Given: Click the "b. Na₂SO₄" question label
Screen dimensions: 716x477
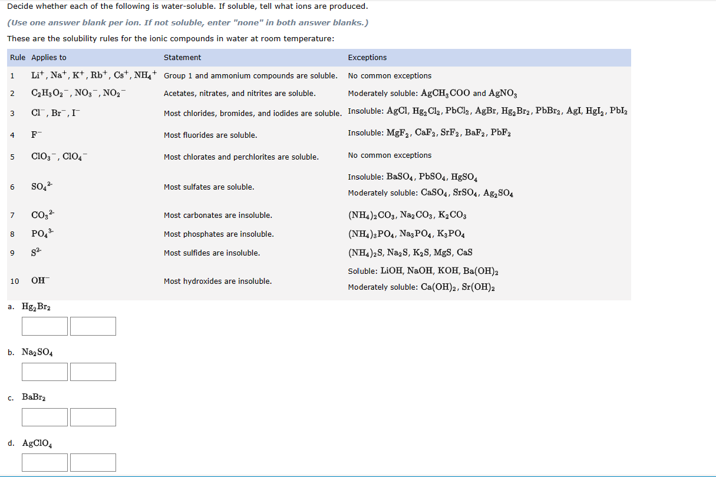Looking at the screenshot, I should tap(31, 352).
